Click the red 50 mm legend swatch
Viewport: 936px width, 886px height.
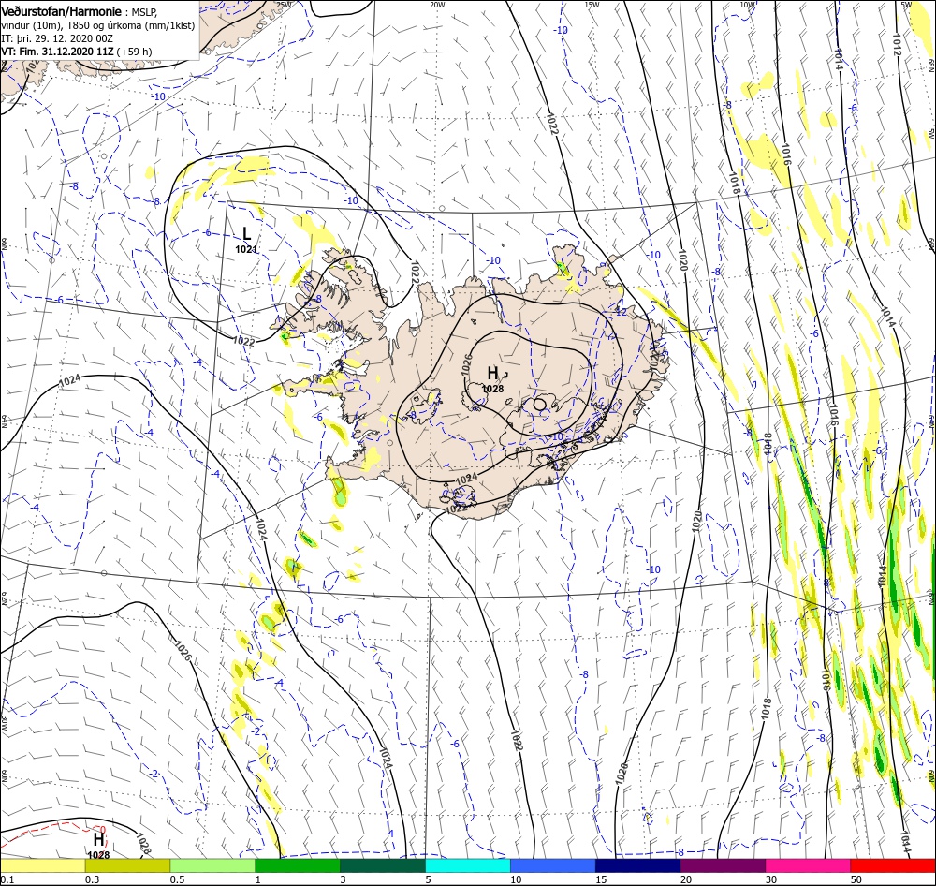tap(893, 865)
